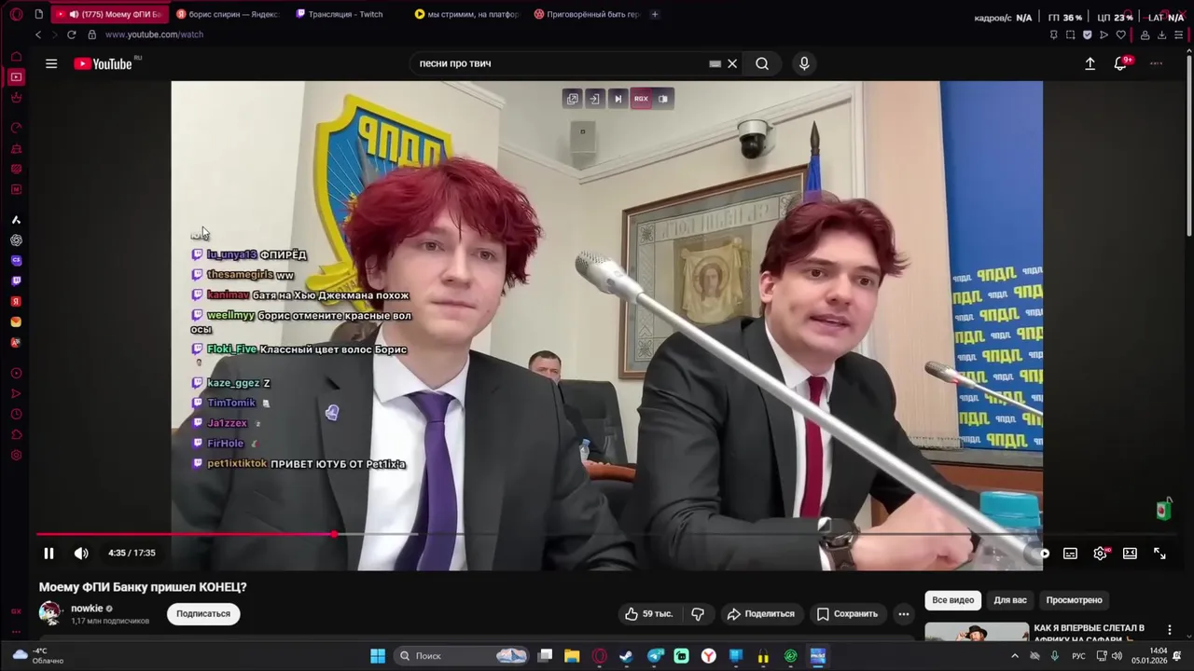Screen dimensions: 1194x671
Task: Toggle the RGX button in video overlay
Action: (641, 99)
